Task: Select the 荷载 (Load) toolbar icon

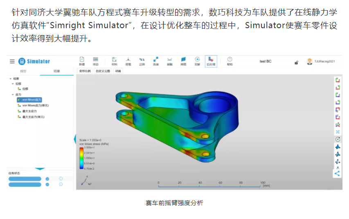Action: tap(128, 61)
